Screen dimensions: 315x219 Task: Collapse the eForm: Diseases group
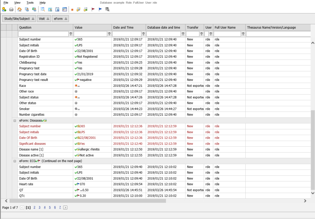click(15, 121)
